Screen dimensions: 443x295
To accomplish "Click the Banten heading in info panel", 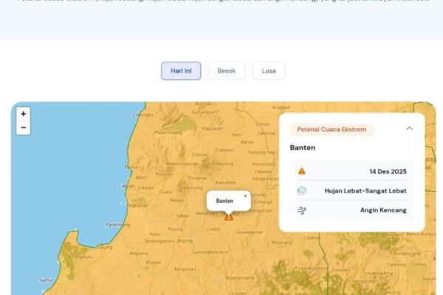I will pyautogui.click(x=303, y=147).
